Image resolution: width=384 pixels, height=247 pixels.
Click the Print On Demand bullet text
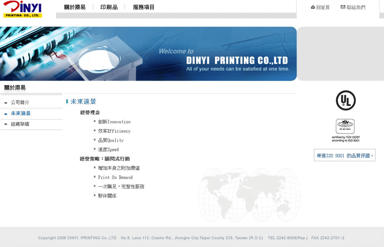coord(115,177)
